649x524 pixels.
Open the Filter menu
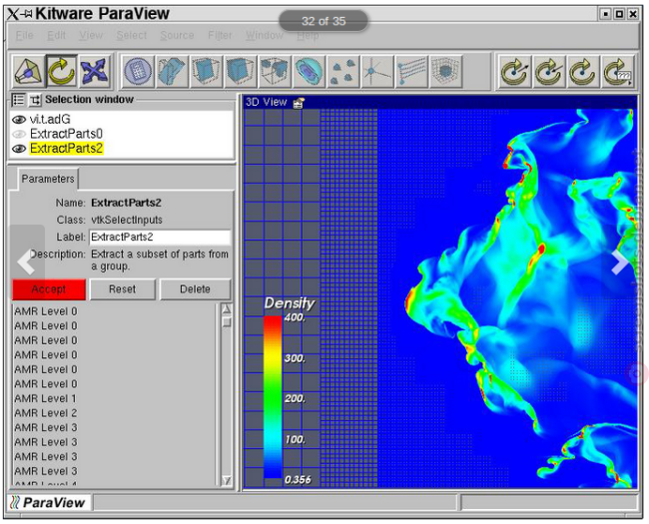(x=220, y=35)
